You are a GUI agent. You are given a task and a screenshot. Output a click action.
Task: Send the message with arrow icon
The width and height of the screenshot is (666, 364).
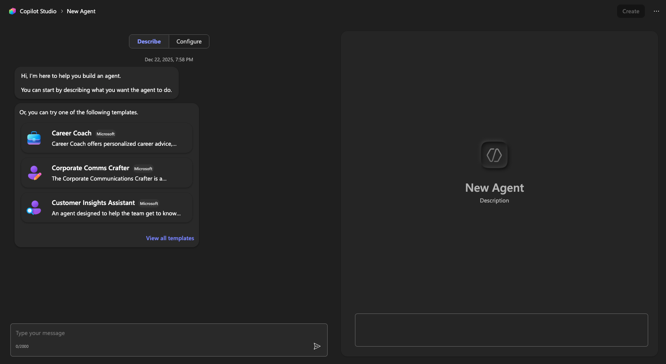pyautogui.click(x=317, y=346)
